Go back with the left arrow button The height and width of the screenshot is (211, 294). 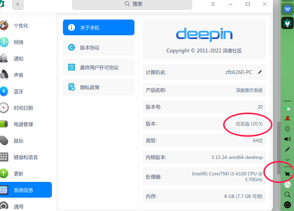18,4
